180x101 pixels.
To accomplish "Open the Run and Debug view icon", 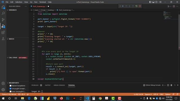I will click(3, 26).
